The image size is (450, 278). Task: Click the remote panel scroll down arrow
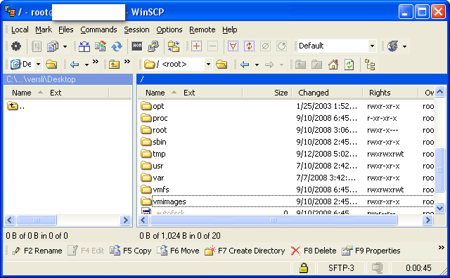pos(439,208)
